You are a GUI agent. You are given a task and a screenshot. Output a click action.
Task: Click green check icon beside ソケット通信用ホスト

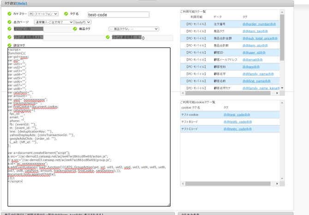coord(9,37)
